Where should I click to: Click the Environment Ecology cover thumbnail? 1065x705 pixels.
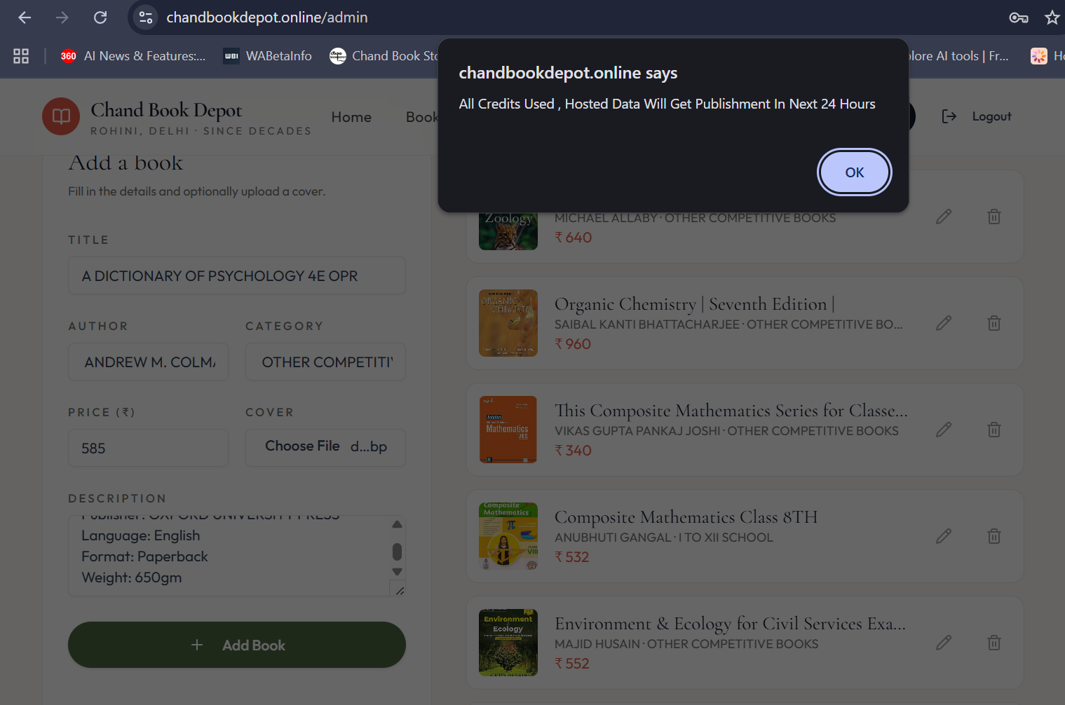[508, 643]
